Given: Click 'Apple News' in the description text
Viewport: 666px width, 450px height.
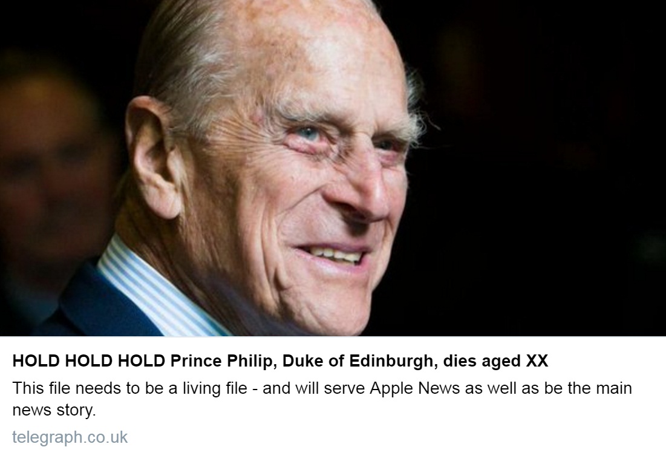Looking at the screenshot, I should point(415,388).
